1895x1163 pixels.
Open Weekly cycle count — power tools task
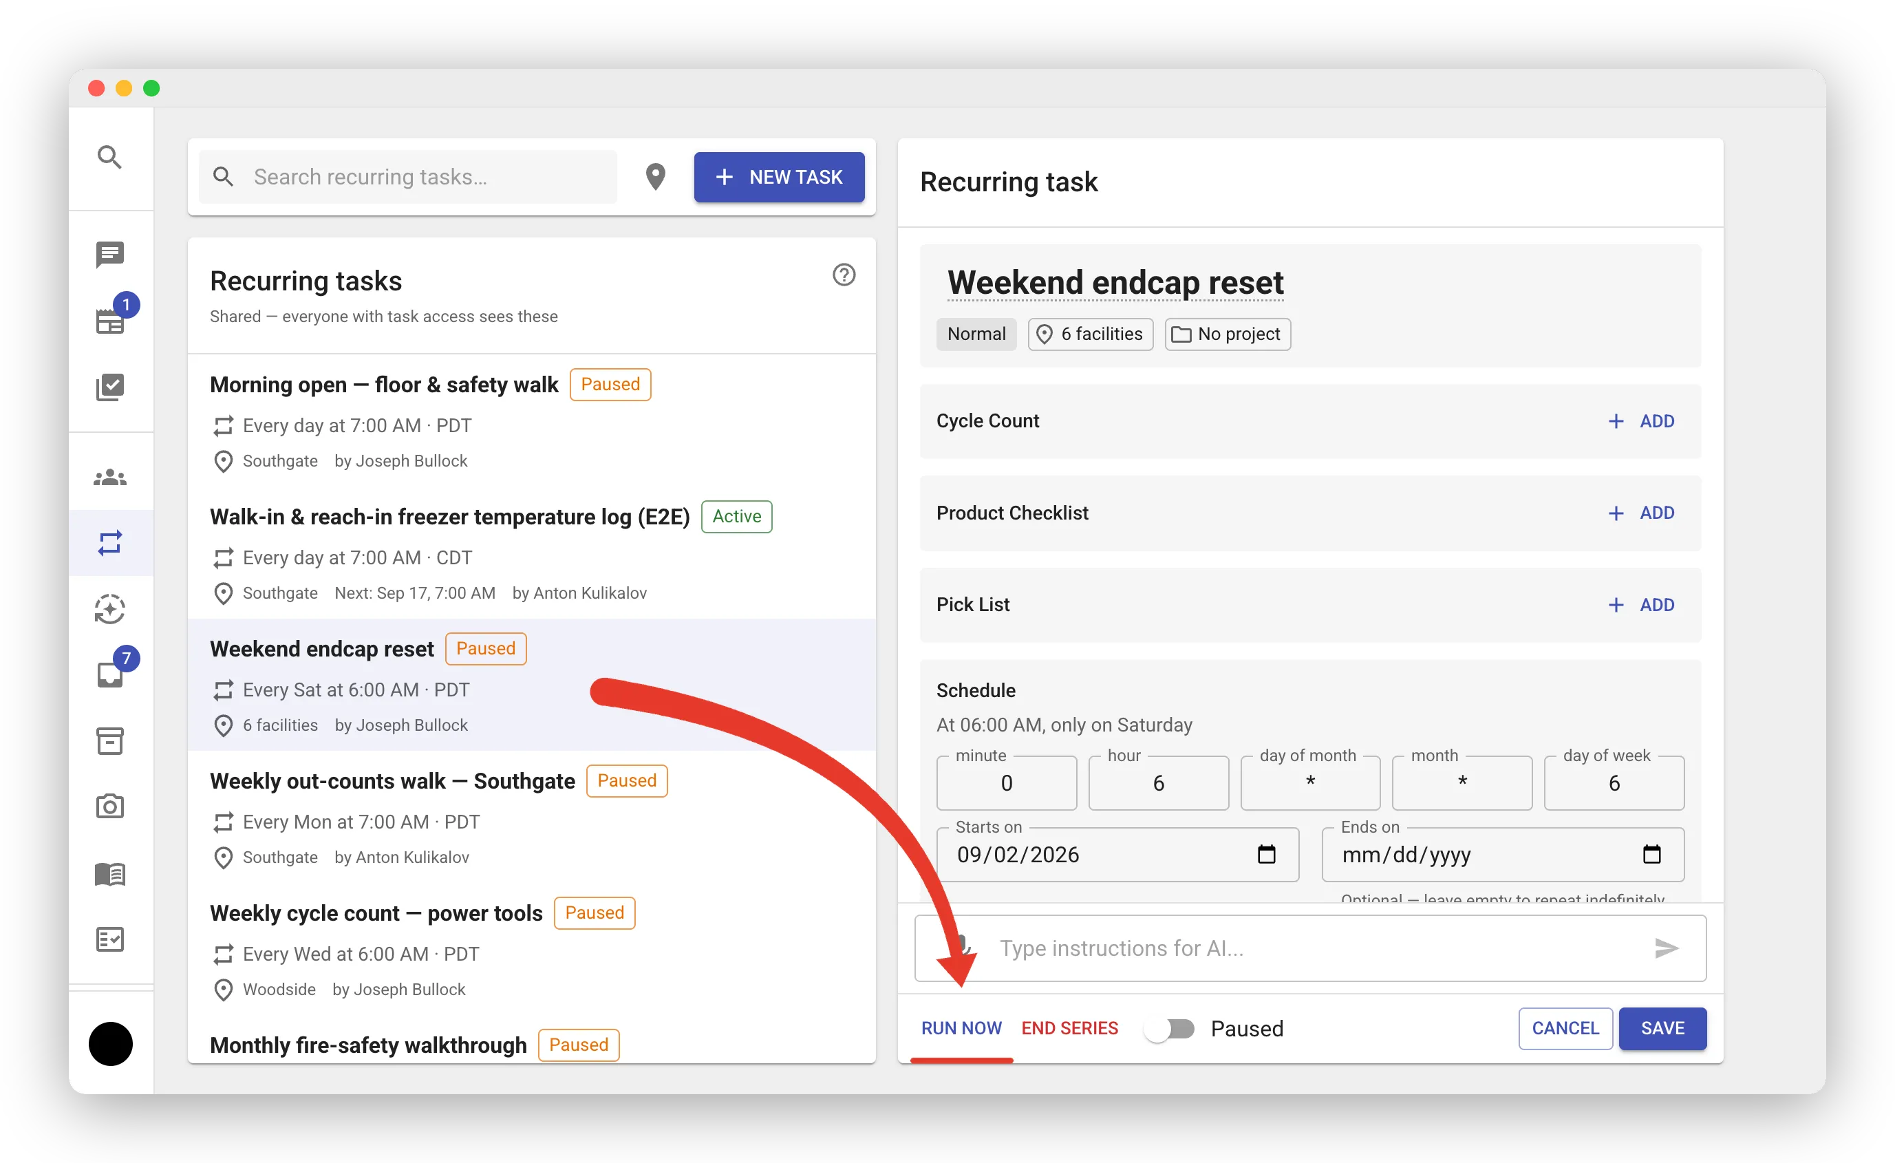[531, 949]
